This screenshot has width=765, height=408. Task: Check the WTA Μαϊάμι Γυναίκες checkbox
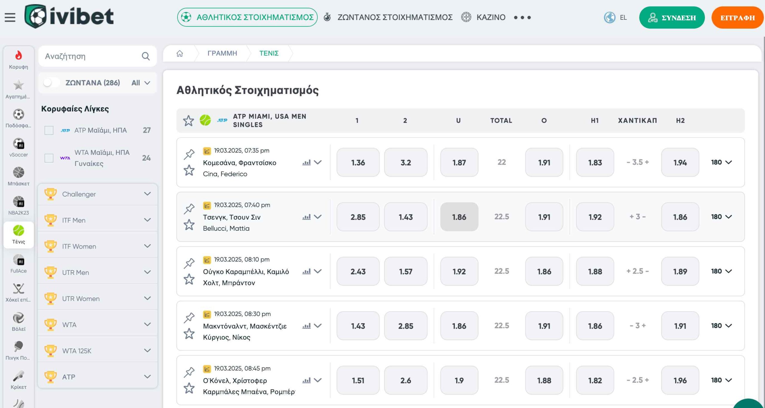coord(49,158)
